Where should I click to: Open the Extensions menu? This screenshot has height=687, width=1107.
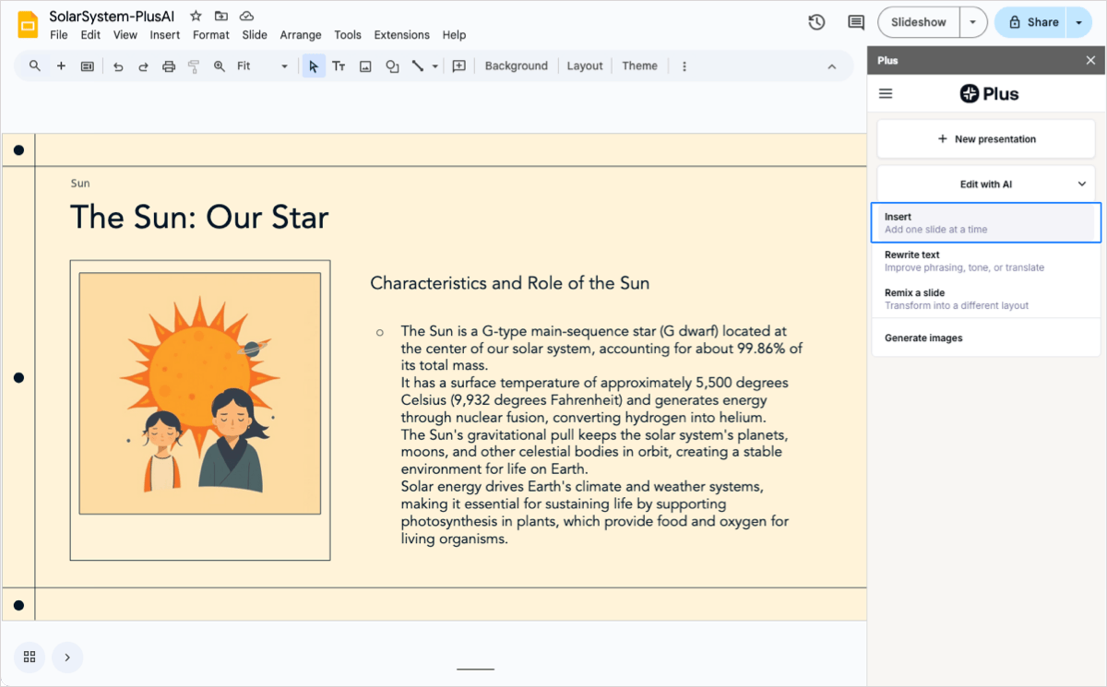coord(401,35)
